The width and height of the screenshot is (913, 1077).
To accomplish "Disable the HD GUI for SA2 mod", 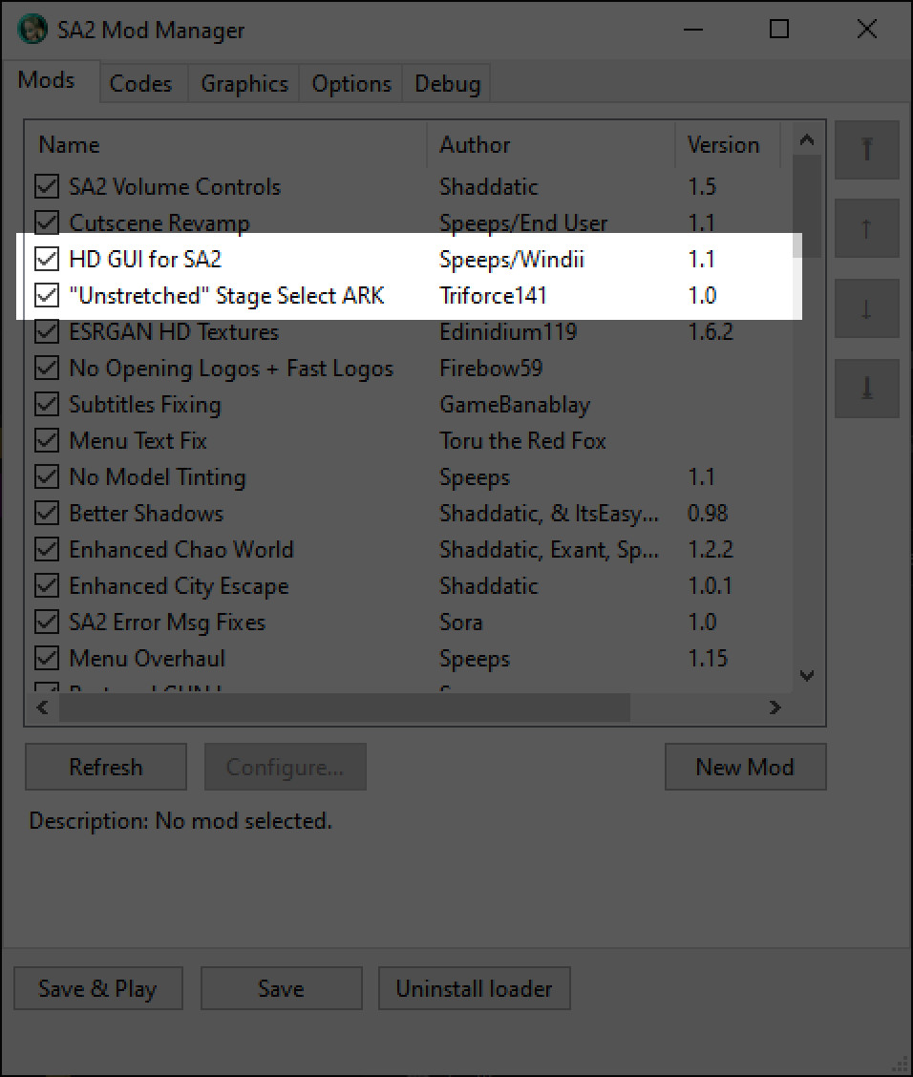I will click(47, 259).
